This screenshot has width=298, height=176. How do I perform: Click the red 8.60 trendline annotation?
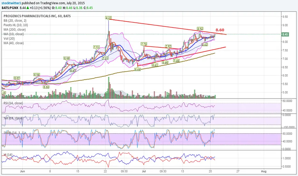click(x=220, y=30)
